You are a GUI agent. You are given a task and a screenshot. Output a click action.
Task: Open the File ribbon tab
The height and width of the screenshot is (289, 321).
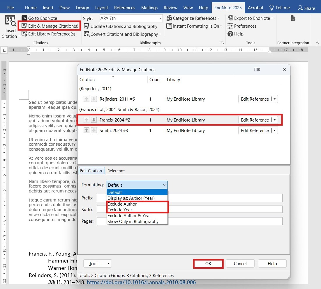(x=10, y=8)
